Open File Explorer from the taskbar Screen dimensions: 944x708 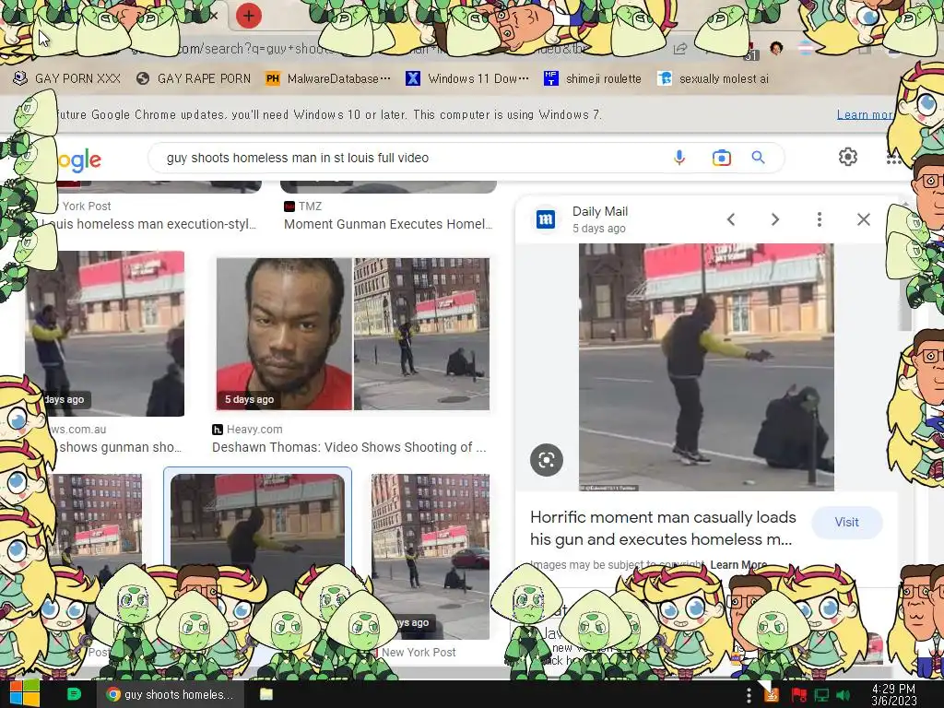point(265,694)
